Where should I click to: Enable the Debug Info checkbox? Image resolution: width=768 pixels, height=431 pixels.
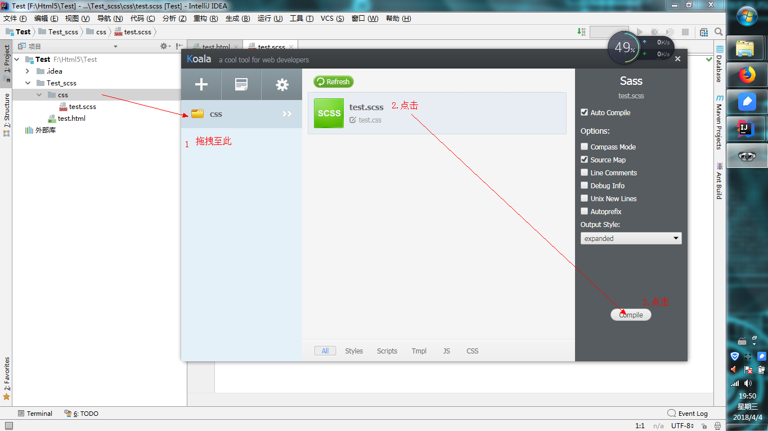pos(584,185)
